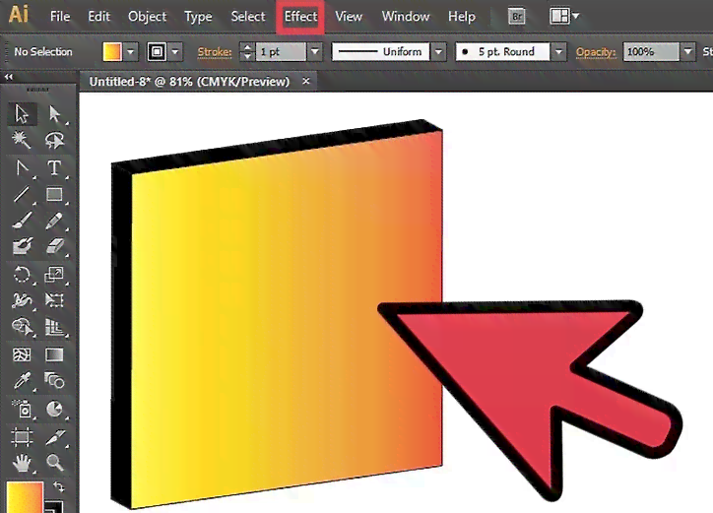Open the Object menu

pos(148,17)
